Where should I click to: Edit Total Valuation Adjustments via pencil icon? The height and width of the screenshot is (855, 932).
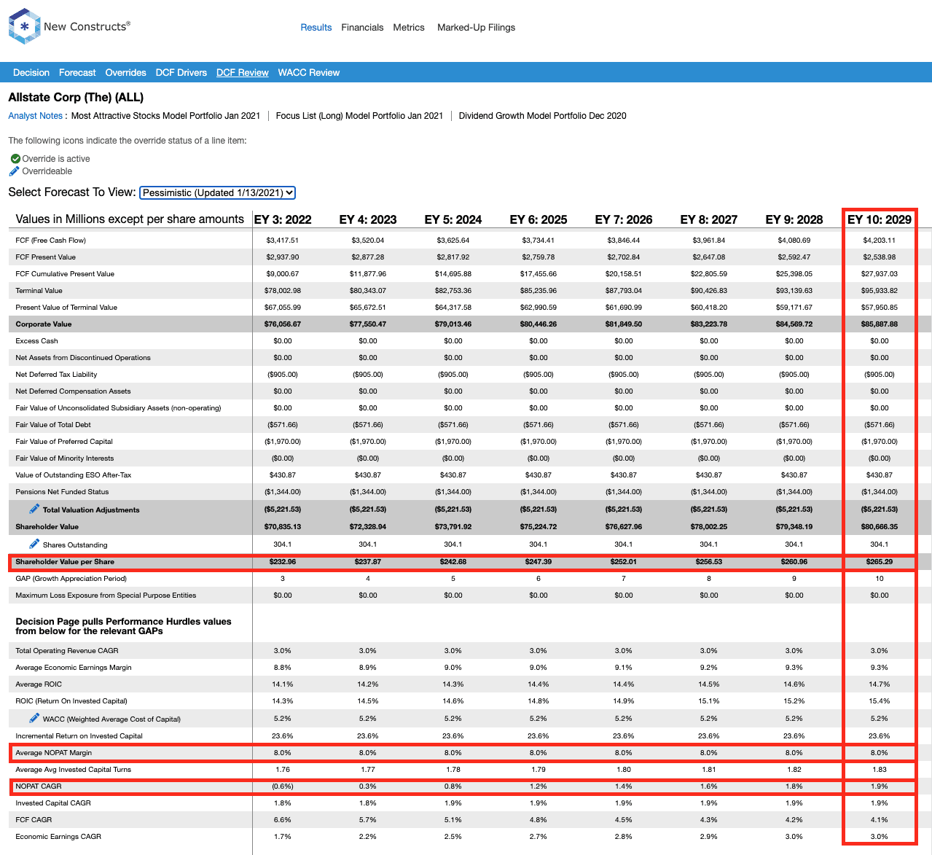[34, 509]
